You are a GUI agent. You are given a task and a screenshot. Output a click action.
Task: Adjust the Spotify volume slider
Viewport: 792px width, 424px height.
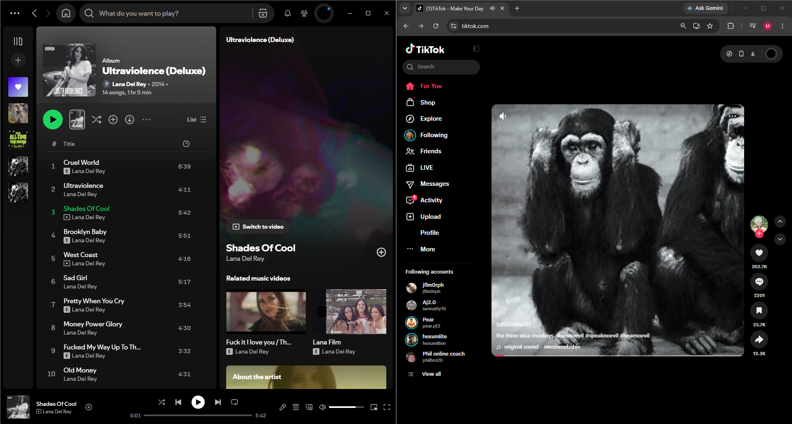click(346, 407)
